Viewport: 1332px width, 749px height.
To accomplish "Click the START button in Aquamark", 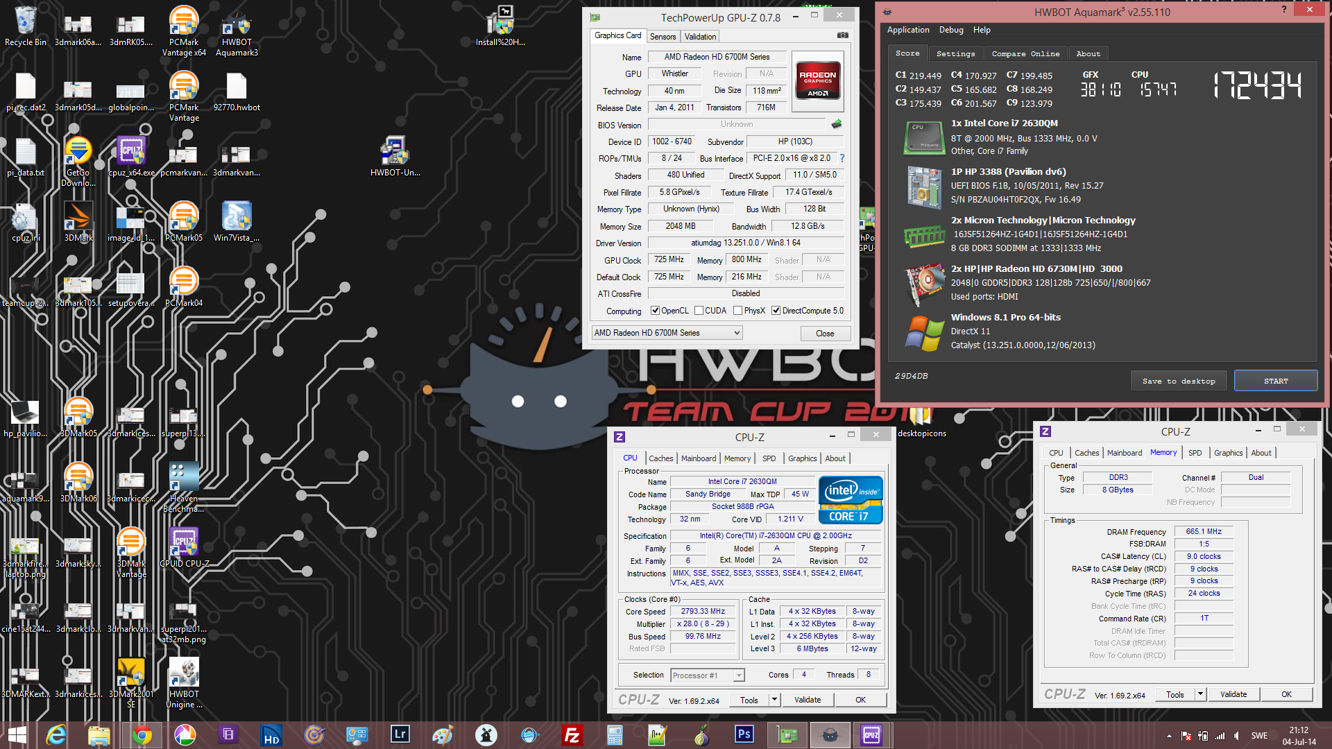I will (1275, 381).
